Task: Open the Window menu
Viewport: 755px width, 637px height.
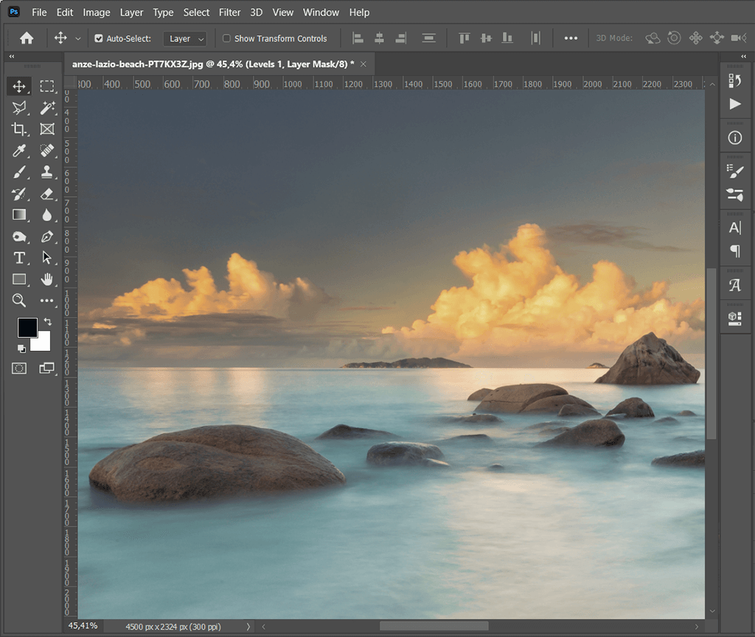Action: click(321, 13)
